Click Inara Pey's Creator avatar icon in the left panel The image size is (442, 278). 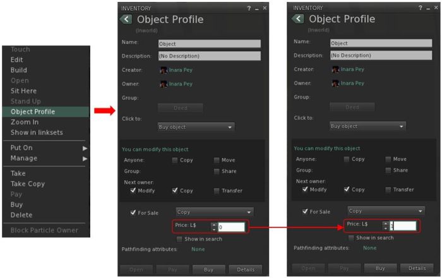click(x=164, y=70)
